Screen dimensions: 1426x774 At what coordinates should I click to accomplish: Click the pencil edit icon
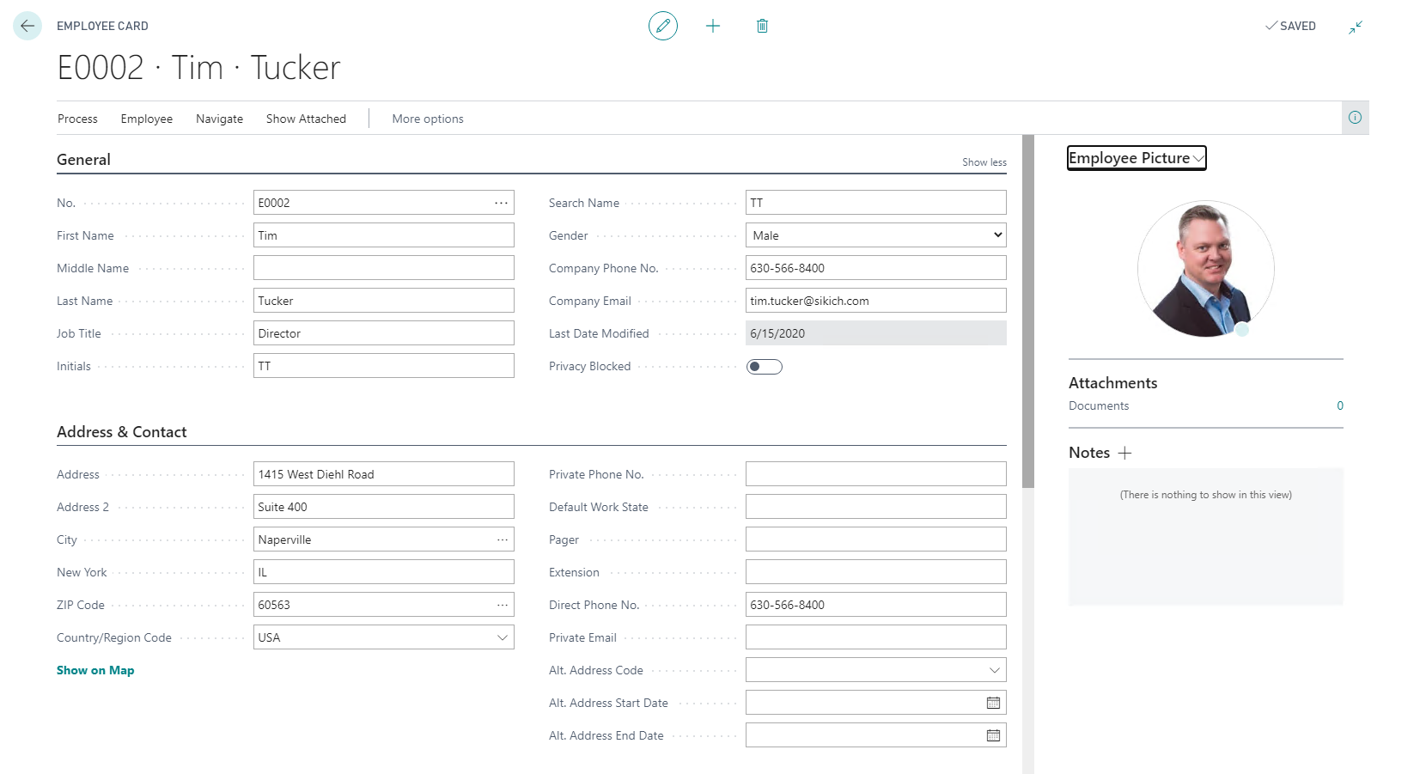(662, 26)
